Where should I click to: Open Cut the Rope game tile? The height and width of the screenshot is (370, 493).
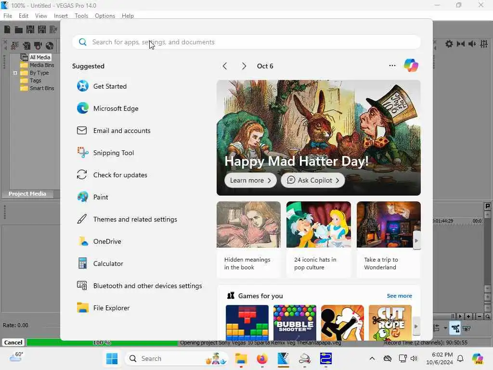pos(390,323)
